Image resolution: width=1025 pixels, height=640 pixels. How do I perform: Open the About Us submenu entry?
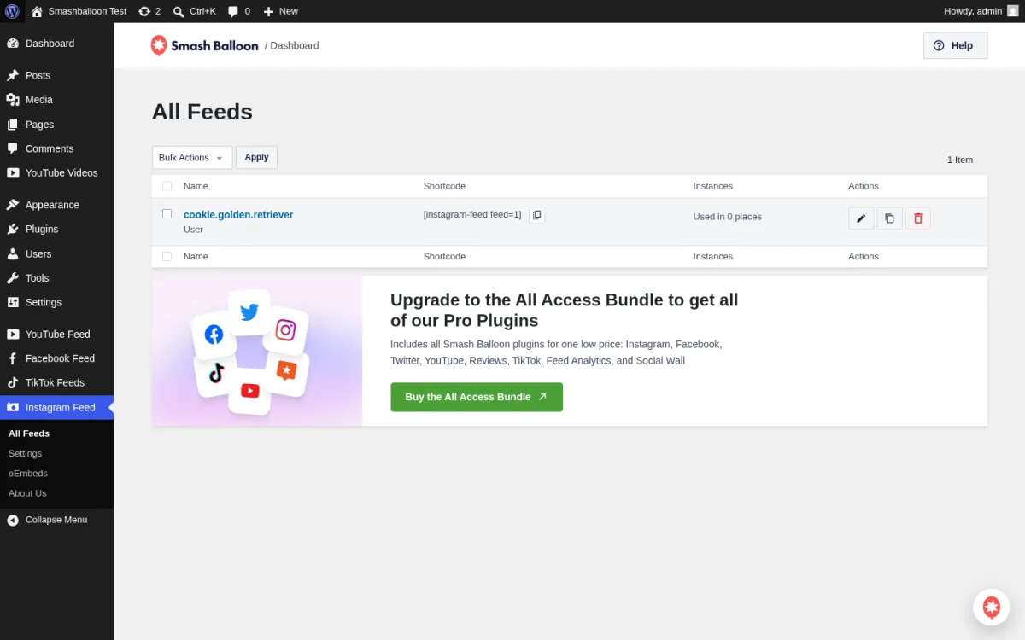(x=27, y=493)
